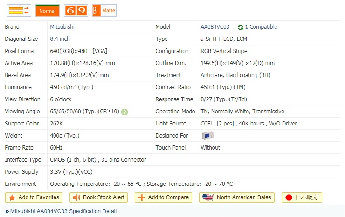Select the text 450 cd/m² (Typ.)
The image size is (345, 217).
click(72, 87)
